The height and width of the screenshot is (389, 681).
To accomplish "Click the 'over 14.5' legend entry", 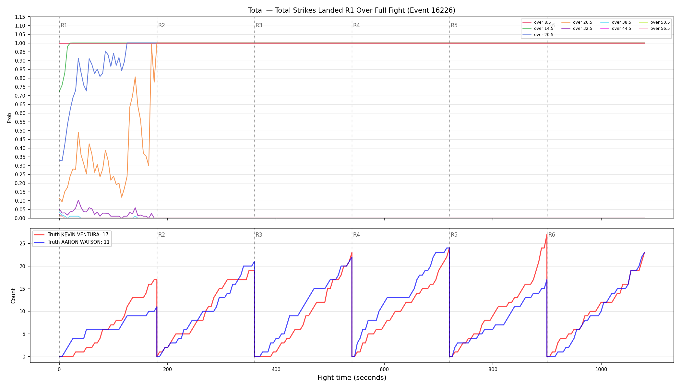I will coord(538,29).
